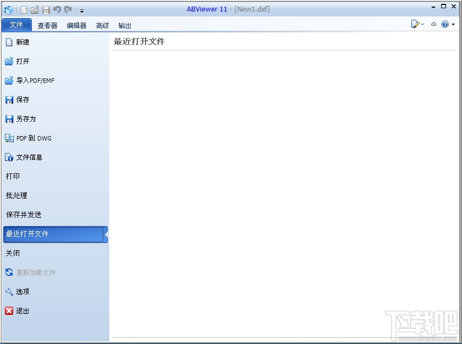Open the quick access toolbar customize dropdown
The image size is (462, 344).
coord(81,10)
